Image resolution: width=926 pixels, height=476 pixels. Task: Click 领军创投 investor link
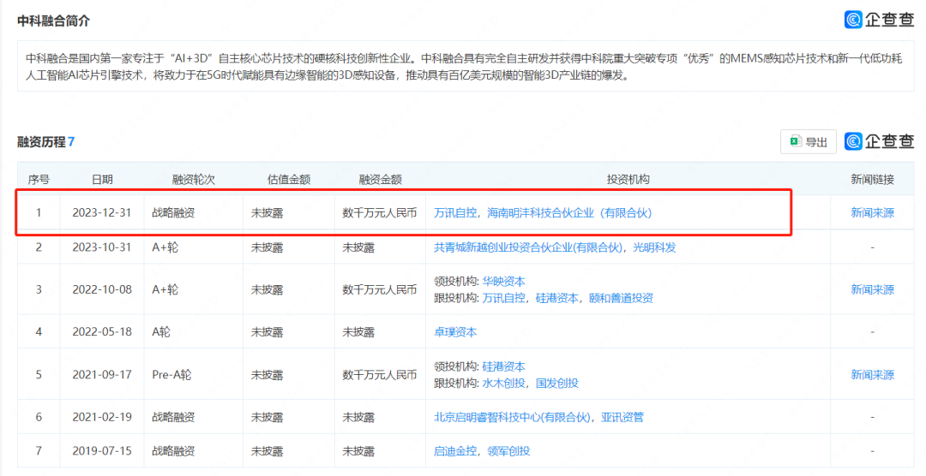point(508,451)
